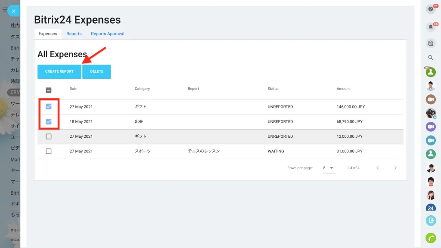Click the テニスのレッスン report cell
This screenshot has width=441, height=248.
(204, 151)
